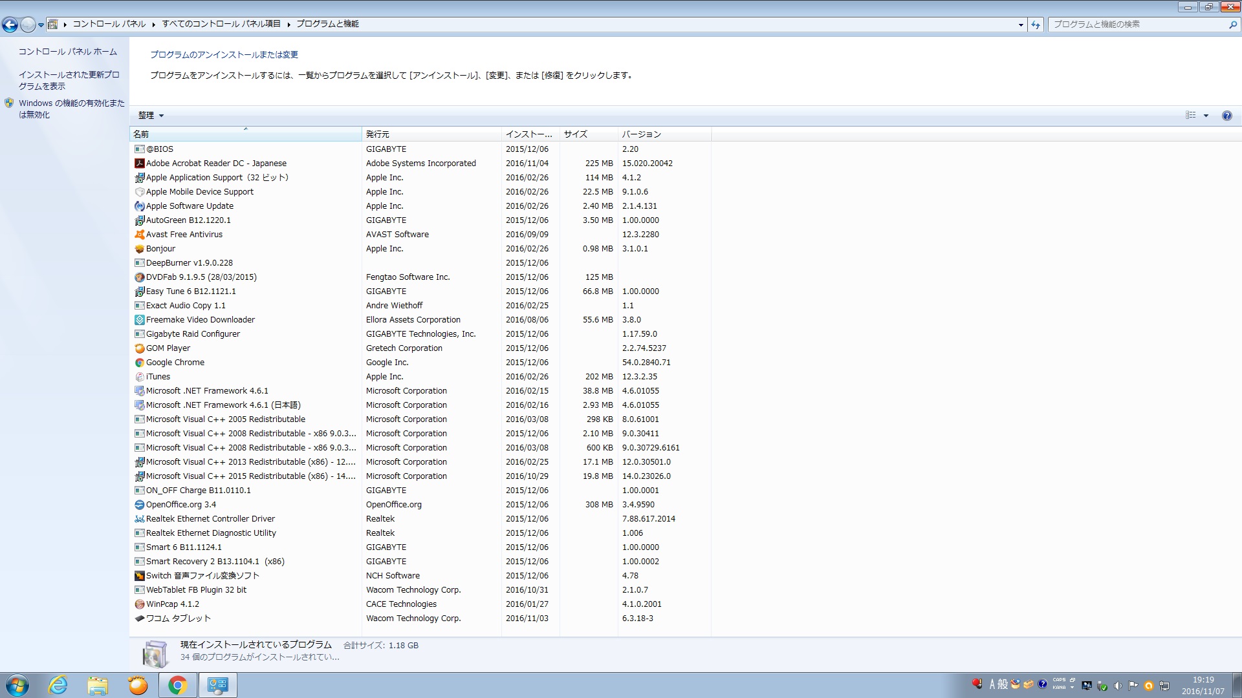Select the iTunes program icon
The width and height of the screenshot is (1242, 698).
tap(139, 377)
